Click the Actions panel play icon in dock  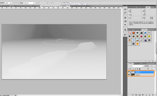[125, 9]
